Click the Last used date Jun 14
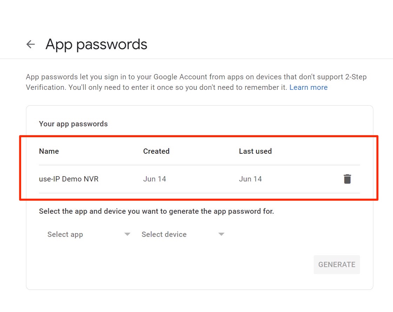 pyautogui.click(x=250, y=179)
